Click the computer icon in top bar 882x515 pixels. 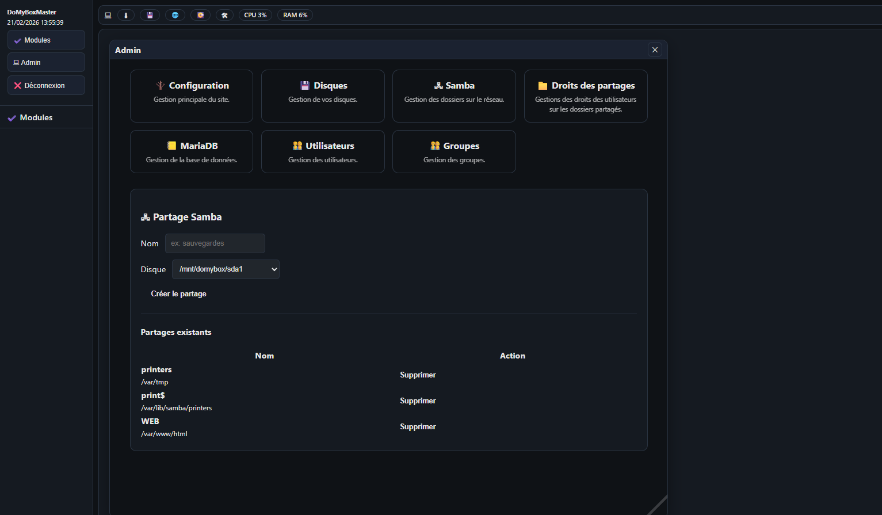coord(108,15)
